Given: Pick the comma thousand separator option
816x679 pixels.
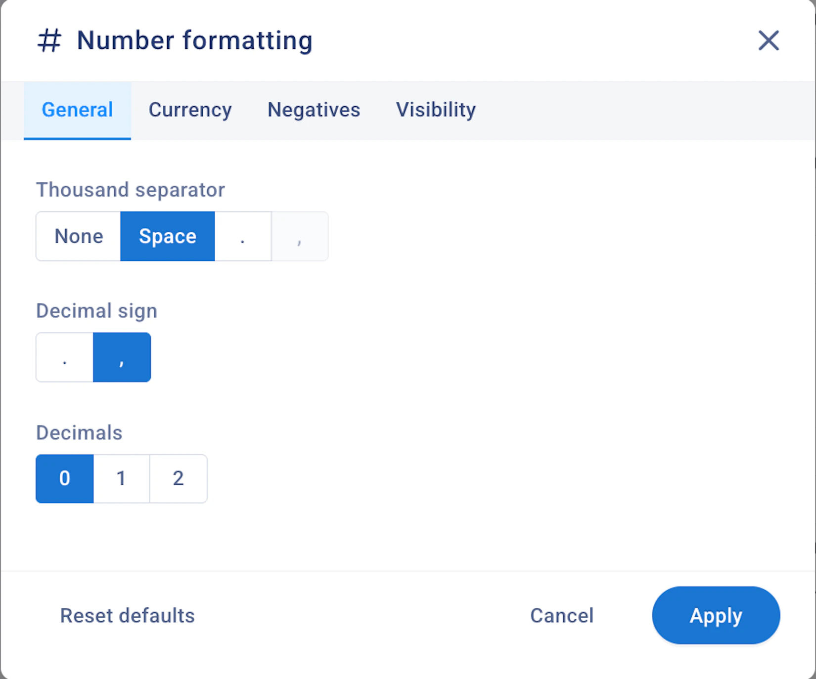Looking at the screenshot, I should [300, 236].
